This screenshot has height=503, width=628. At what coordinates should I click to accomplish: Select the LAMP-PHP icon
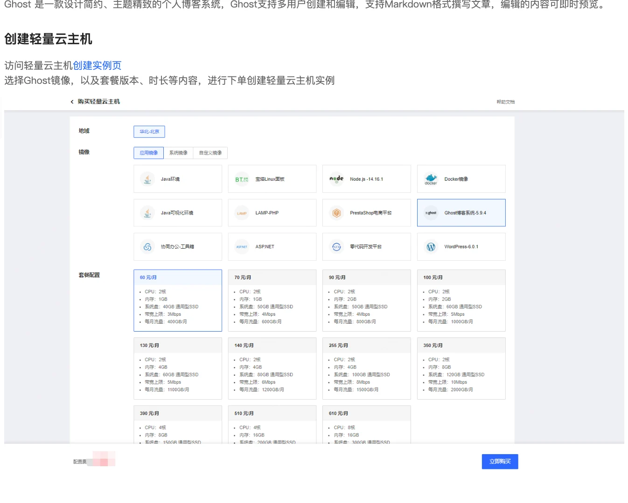coord(242,213)
